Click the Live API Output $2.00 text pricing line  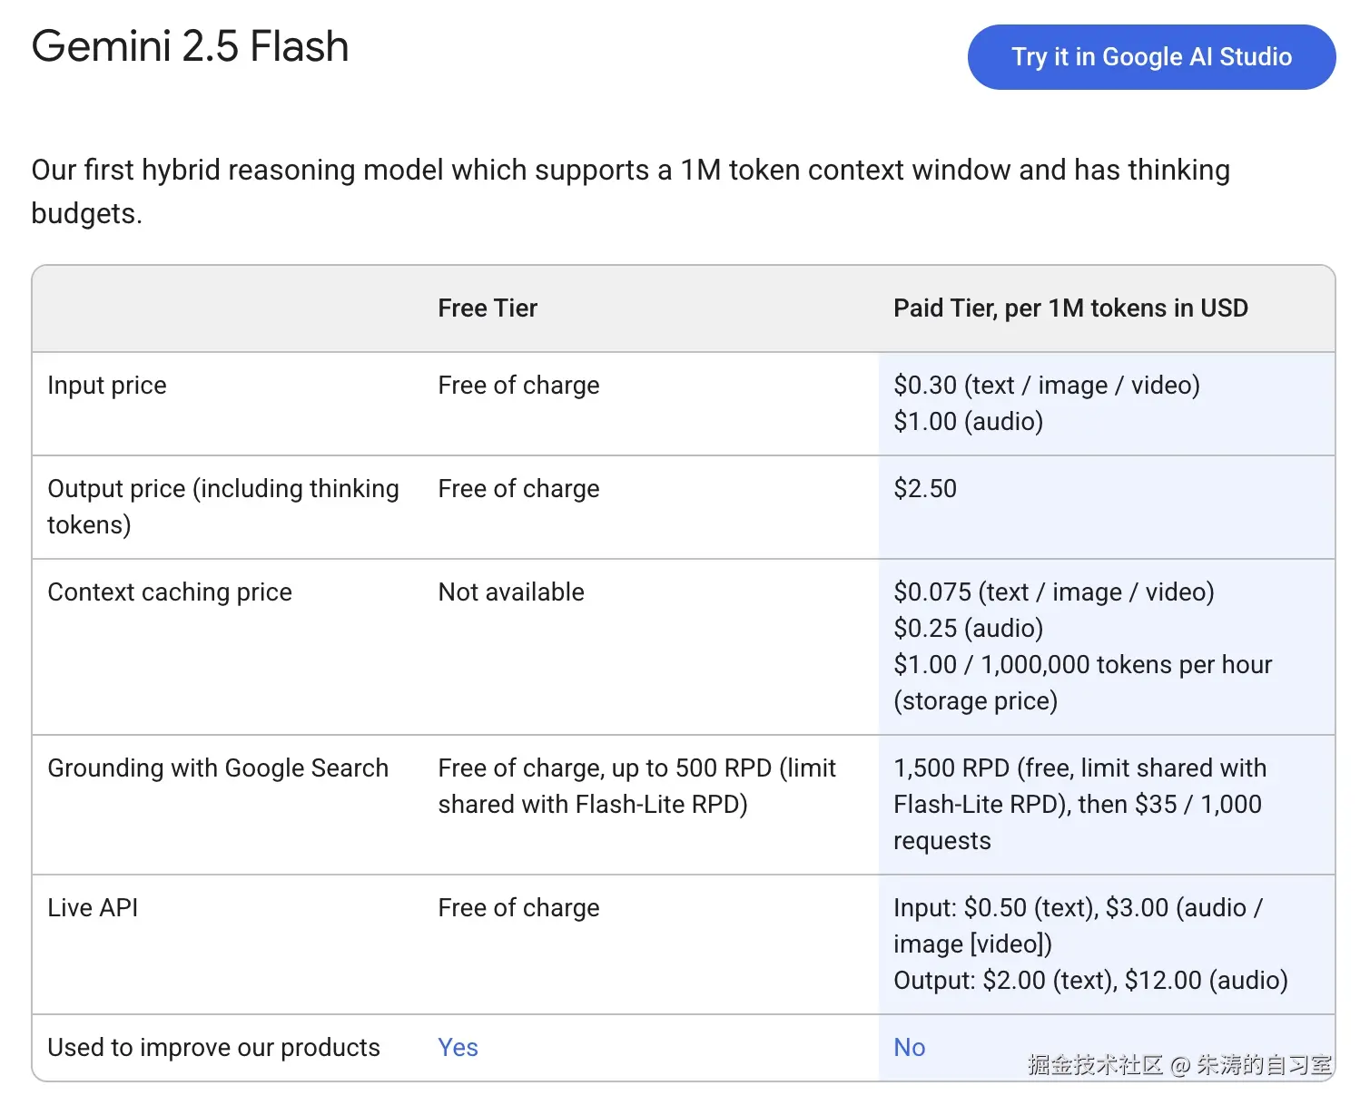tap(1089, 981)
